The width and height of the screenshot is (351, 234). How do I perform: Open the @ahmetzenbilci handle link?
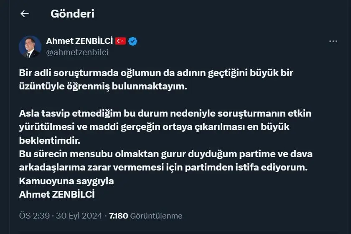point(77,52)
